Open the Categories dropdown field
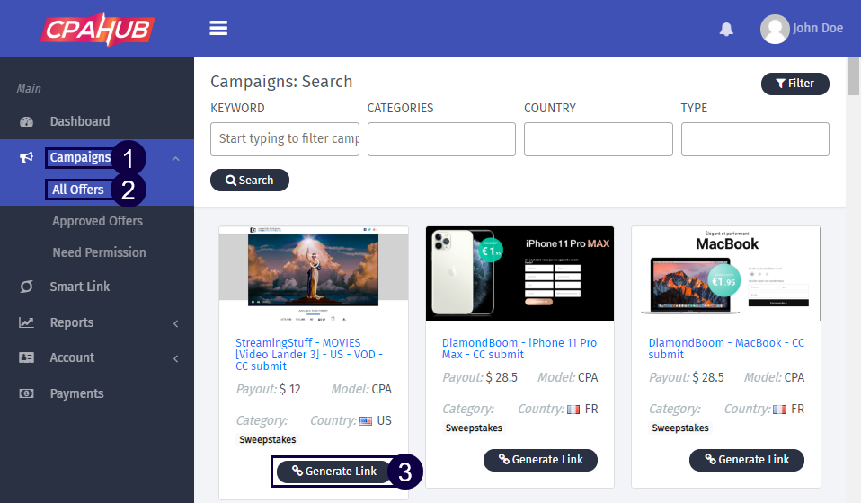The height and width of the screenshot is (503, 861). pos(441,139)
